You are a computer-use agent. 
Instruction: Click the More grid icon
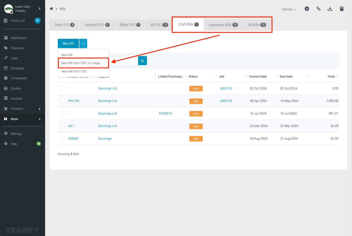pos(6,119)
